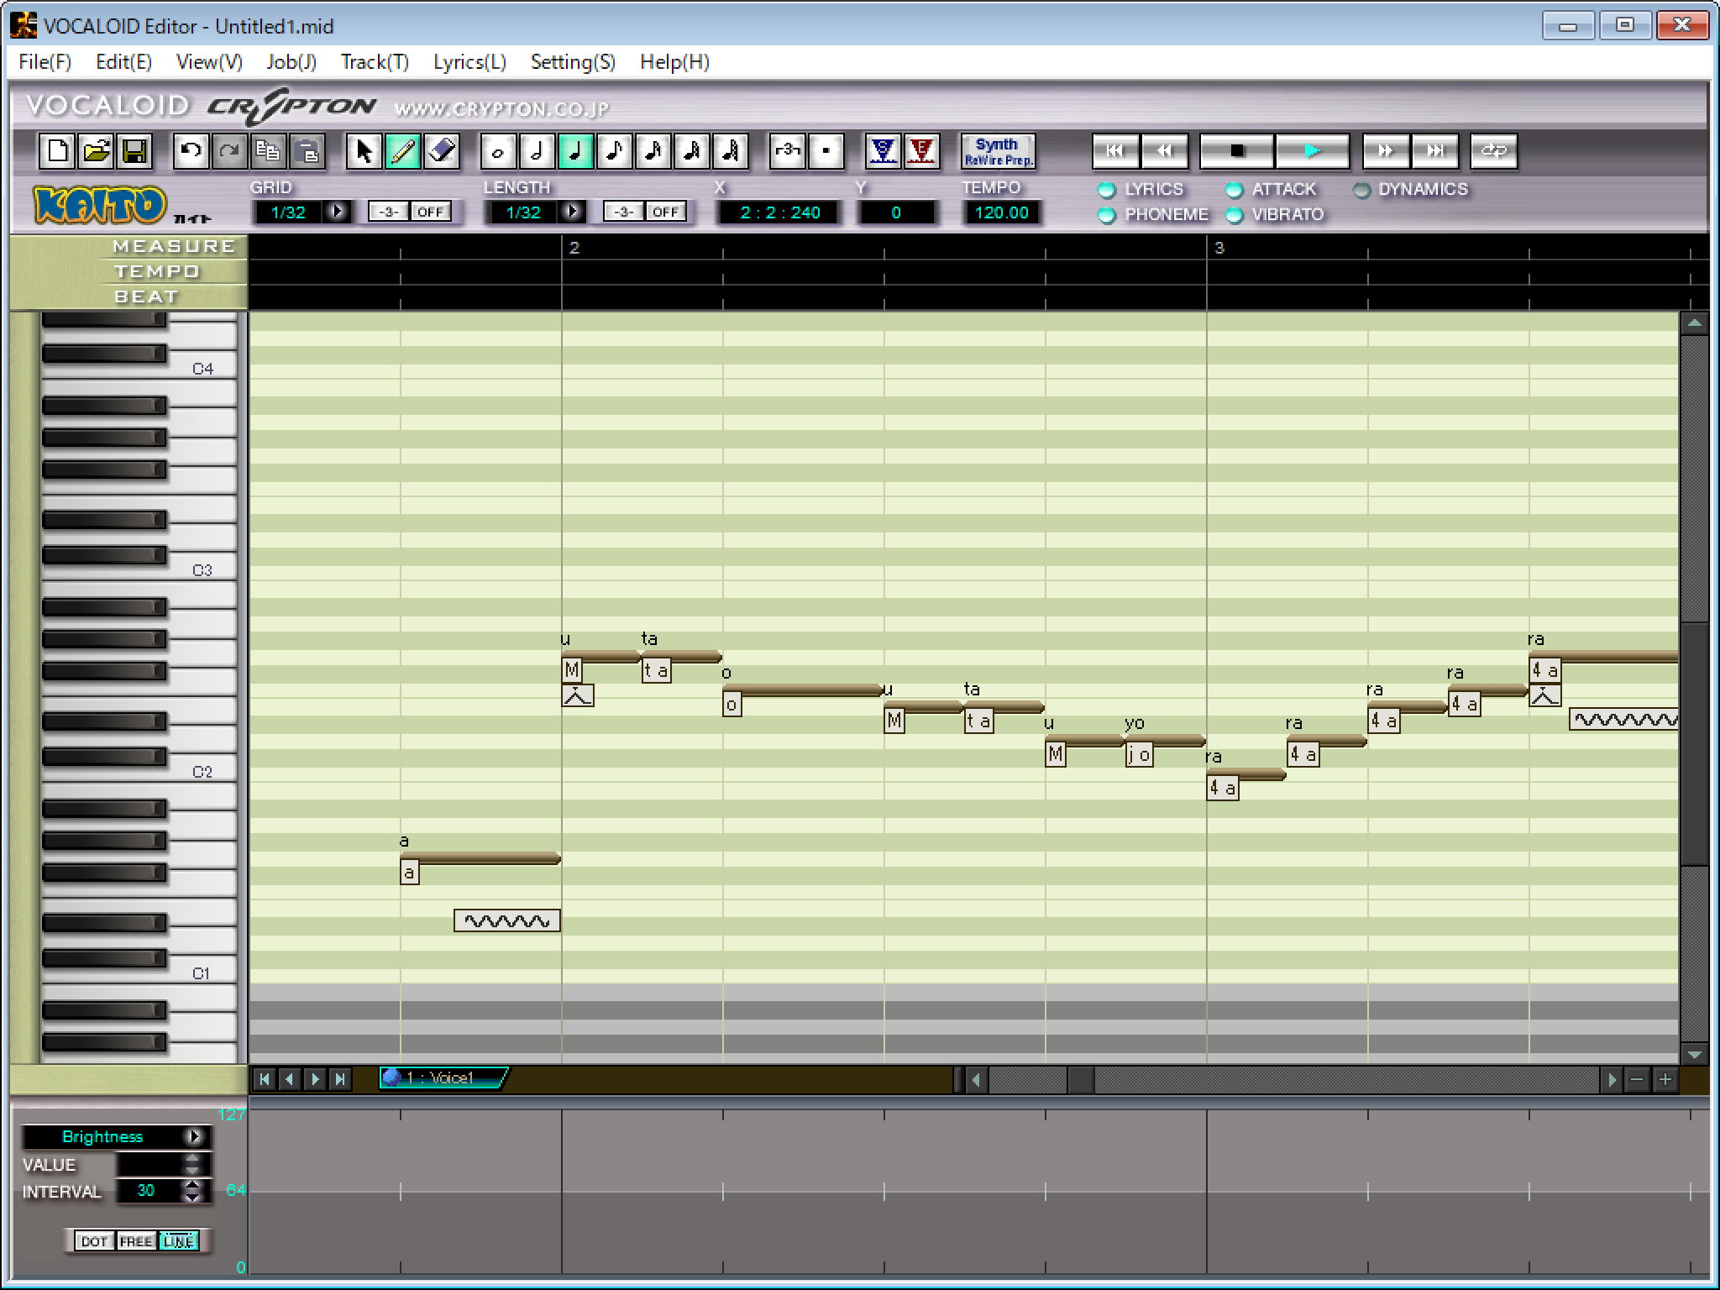Enable the DYNAMICS display indicator
The width and height of the screenshot is (1720, 1290).
(1361, 190)
